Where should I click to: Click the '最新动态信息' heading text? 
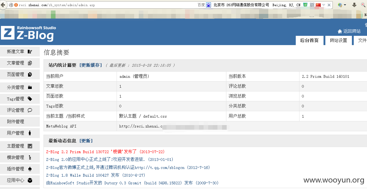tap(62, 141)
